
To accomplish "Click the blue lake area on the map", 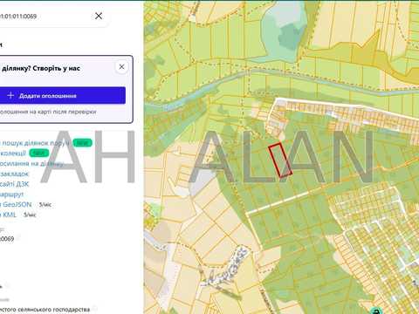I will [x=284, y=32].
